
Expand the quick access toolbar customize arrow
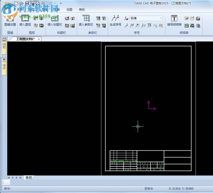coord(61,3)
